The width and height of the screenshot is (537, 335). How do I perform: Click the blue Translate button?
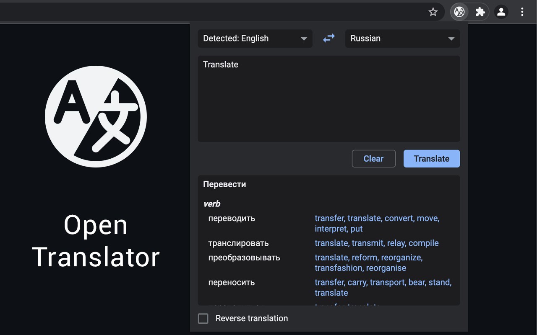point(432,159)
